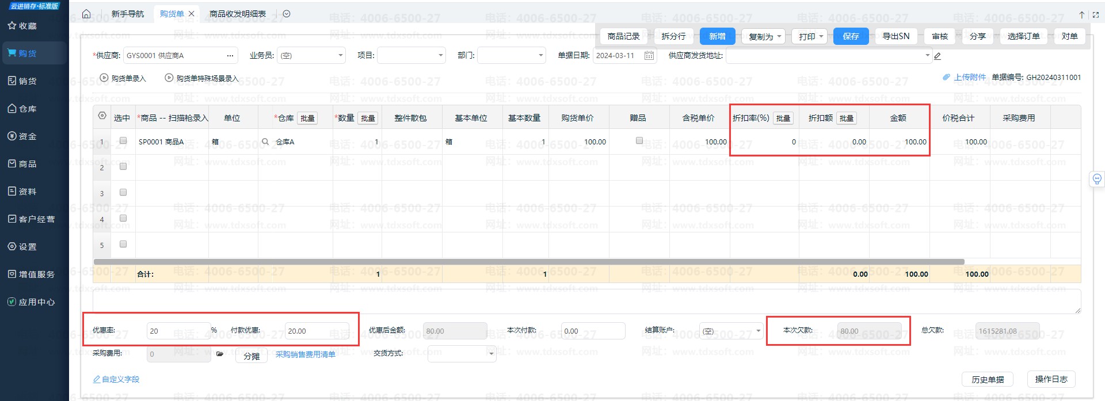Open the 结算账户 dropdown

point(758,331)
